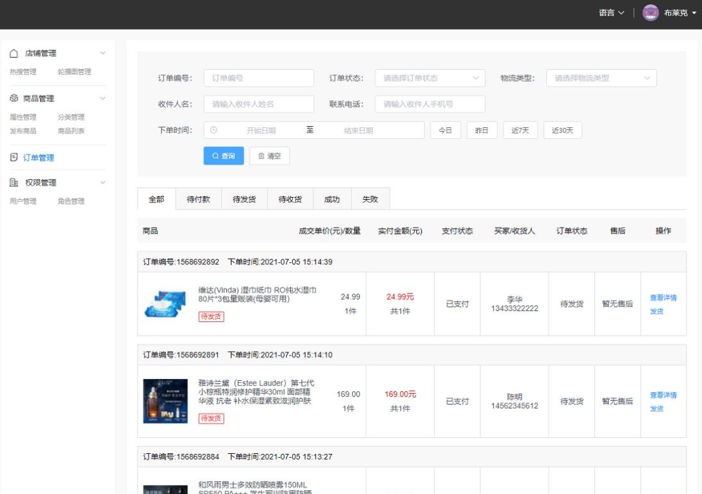Image resolution: width=702 pixels, height=494 pixels.
Task: Open 热搜管理 in the sidebar
Action: [23, 72]
